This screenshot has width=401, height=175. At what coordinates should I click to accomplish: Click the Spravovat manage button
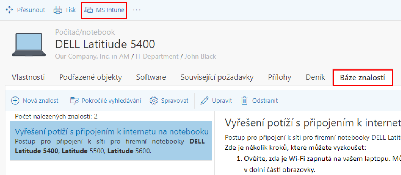(x=169, y=101)
